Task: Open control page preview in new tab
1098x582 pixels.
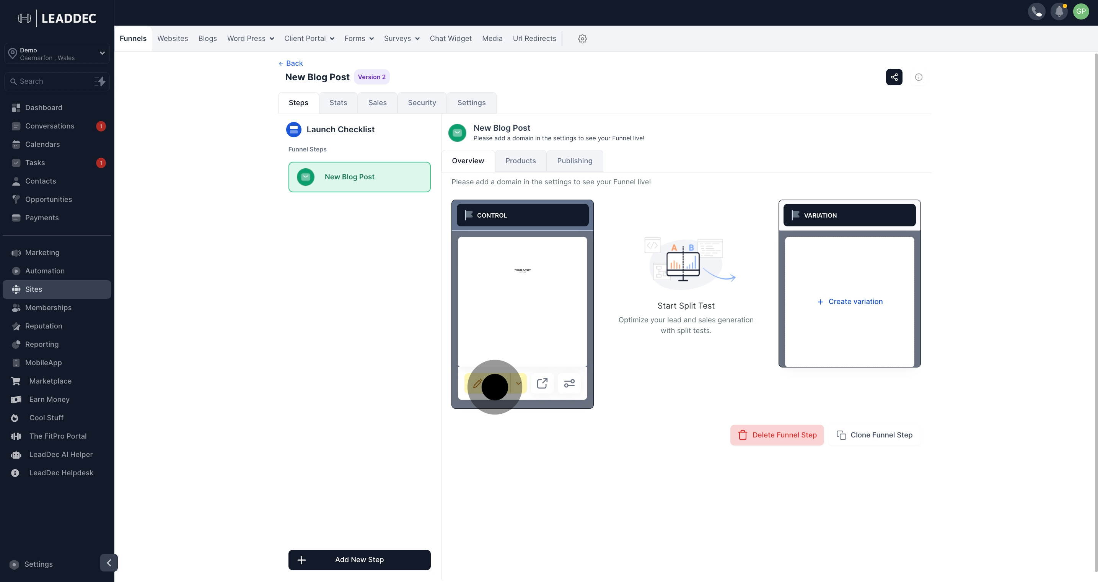Action: [542, 383]
